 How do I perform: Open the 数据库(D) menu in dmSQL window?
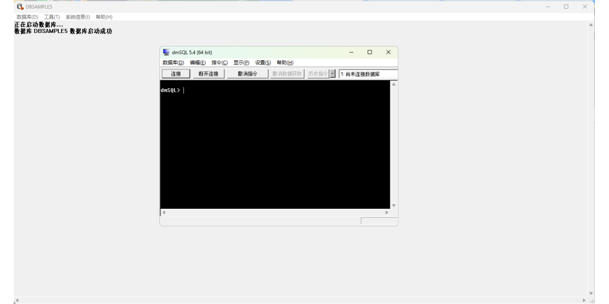point(173,63)
